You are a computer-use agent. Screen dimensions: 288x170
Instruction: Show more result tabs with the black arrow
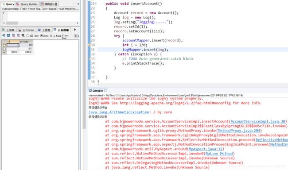click(x=75, y=30)
